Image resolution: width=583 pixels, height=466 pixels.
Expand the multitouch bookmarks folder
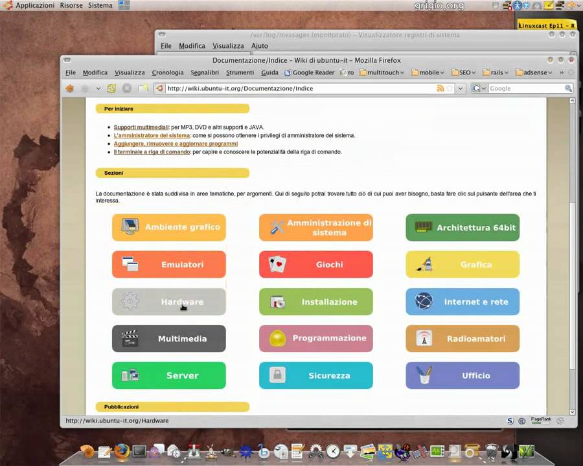point(382,72)
